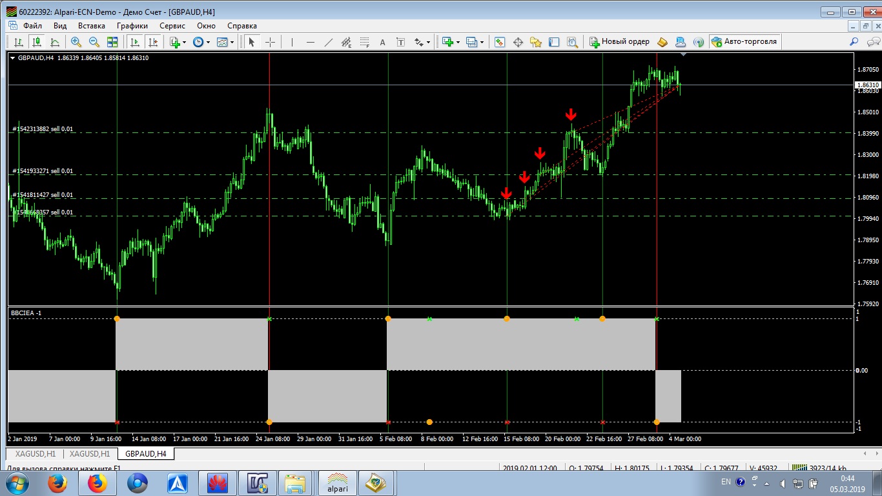
Task: Toggle chart shift from right edge
Action: point(153,42)
